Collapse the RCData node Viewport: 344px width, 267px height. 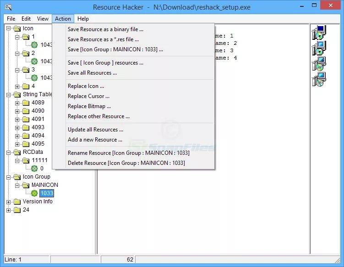click(8, 153)
